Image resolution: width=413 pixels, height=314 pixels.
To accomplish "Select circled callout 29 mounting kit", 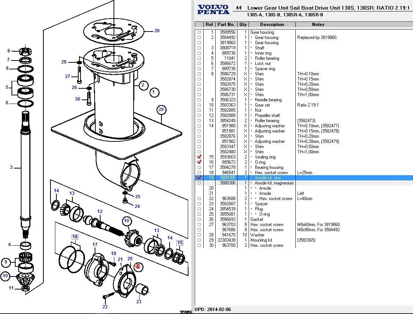I will [x=161, y=109].
